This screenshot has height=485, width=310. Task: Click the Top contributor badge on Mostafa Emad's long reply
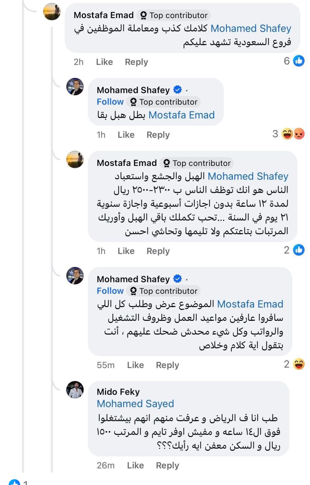(x=197, y=163)
